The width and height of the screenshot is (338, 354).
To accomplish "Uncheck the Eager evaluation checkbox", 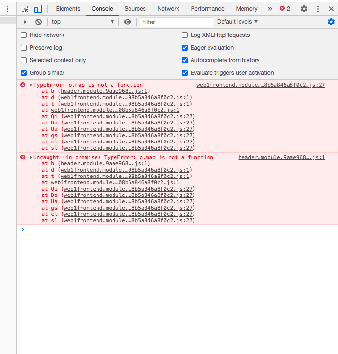I will (185, 48).
